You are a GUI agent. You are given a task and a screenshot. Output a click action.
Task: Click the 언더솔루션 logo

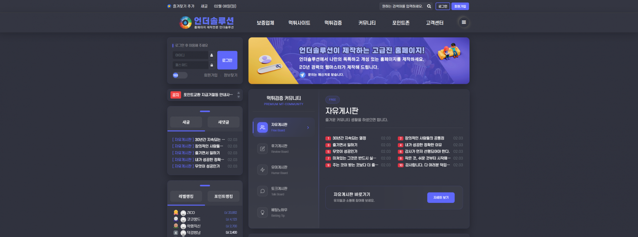pos(207,23)
